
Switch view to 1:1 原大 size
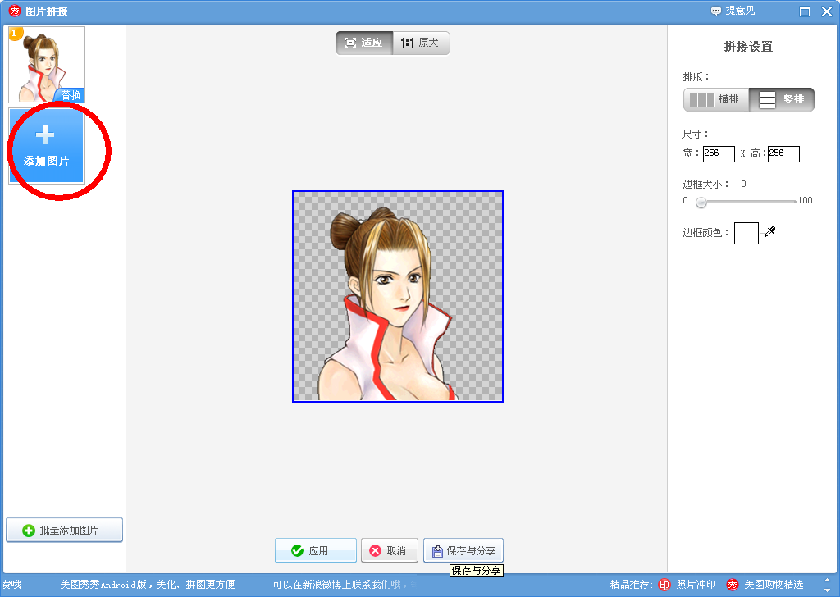coord(421,43)
